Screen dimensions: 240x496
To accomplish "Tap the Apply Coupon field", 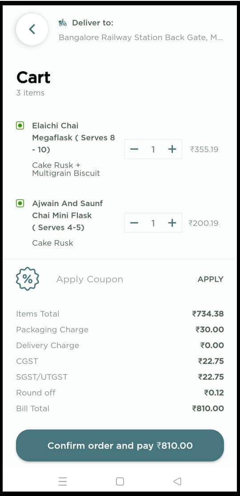I will (x=89, y=279).
